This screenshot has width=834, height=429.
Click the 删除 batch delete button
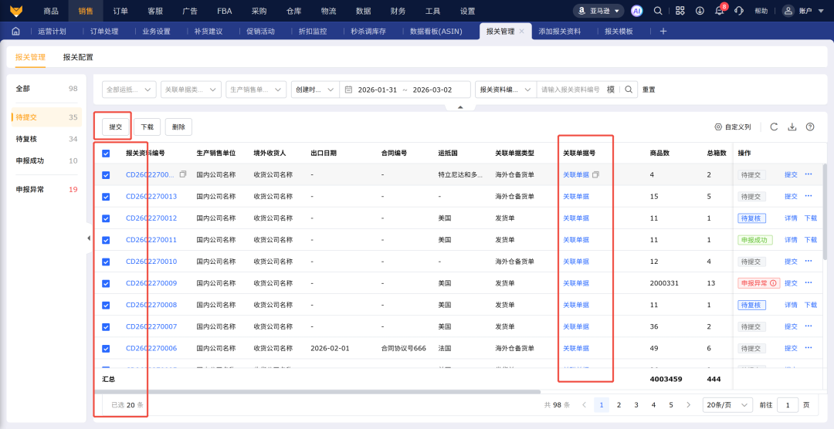178,127
